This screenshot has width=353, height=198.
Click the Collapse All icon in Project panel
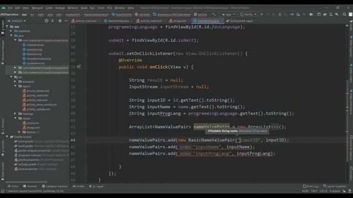point(53,21)
